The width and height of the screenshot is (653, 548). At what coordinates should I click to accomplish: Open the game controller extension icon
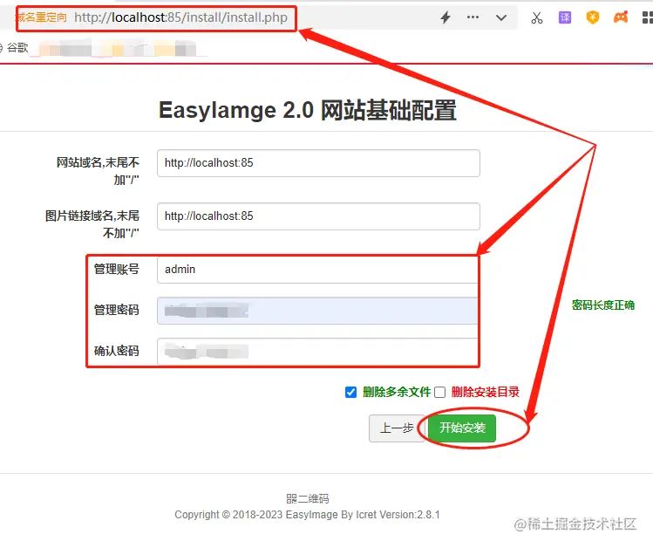[621, 17]
